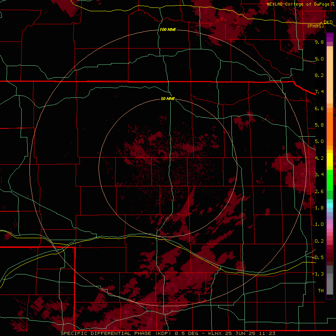Click the [PHAS] legend unit label

click(315, 26)
